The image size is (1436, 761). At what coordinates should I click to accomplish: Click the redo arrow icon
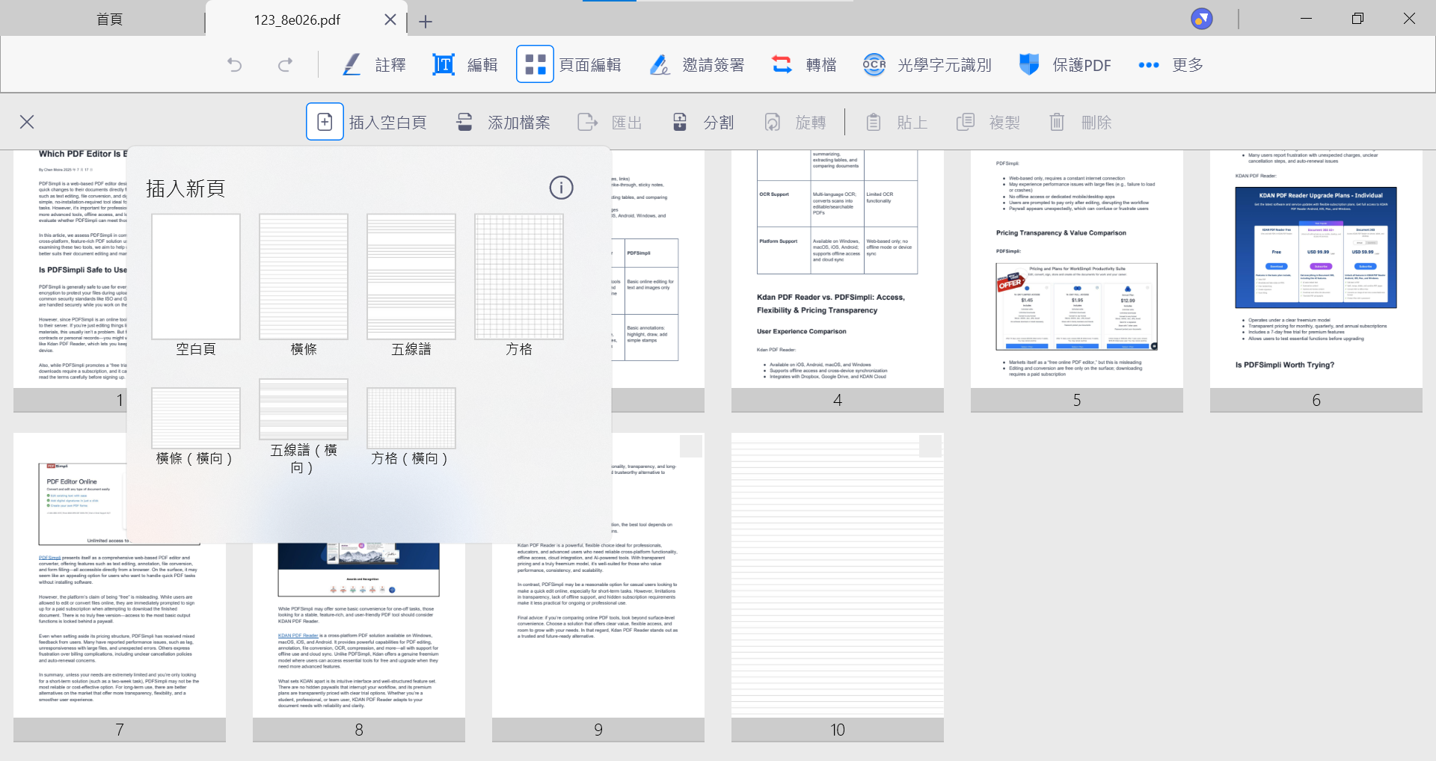(x=285, y=65)
